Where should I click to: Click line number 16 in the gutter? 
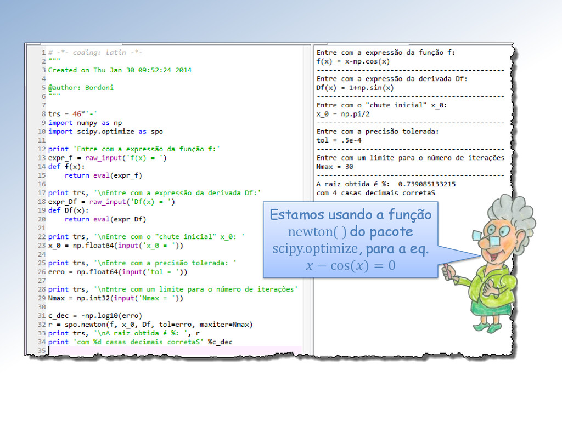click(42, 184)
